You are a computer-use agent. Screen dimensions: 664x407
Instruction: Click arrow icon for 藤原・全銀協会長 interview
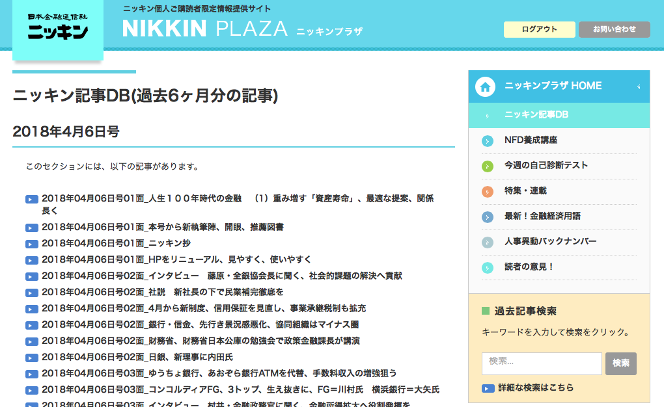(x=32, y=277)
